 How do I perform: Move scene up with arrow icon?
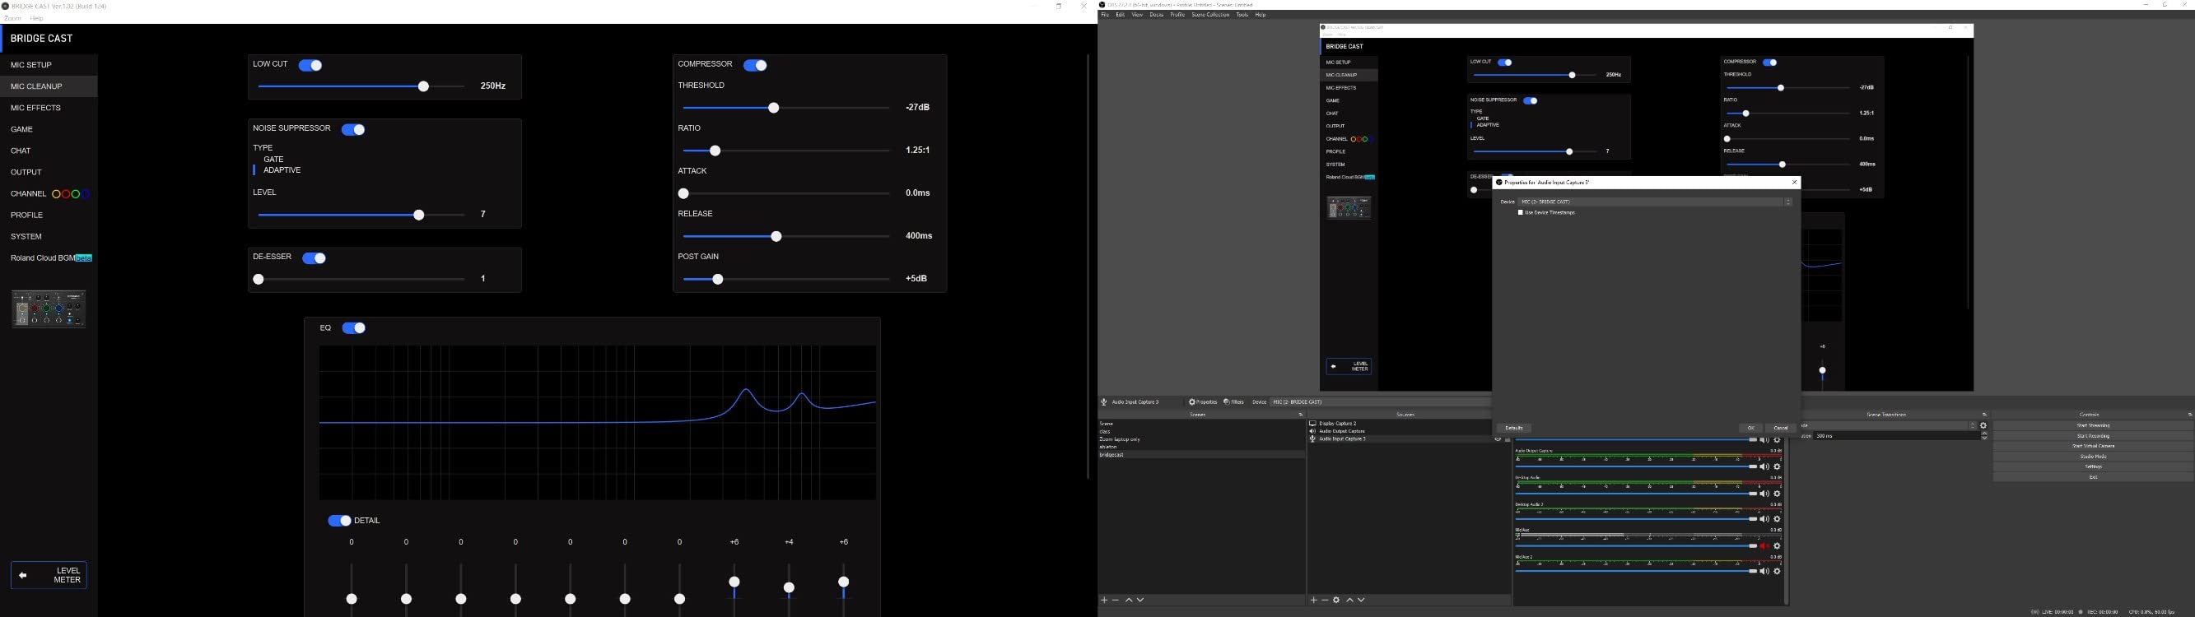[1129, 601]
